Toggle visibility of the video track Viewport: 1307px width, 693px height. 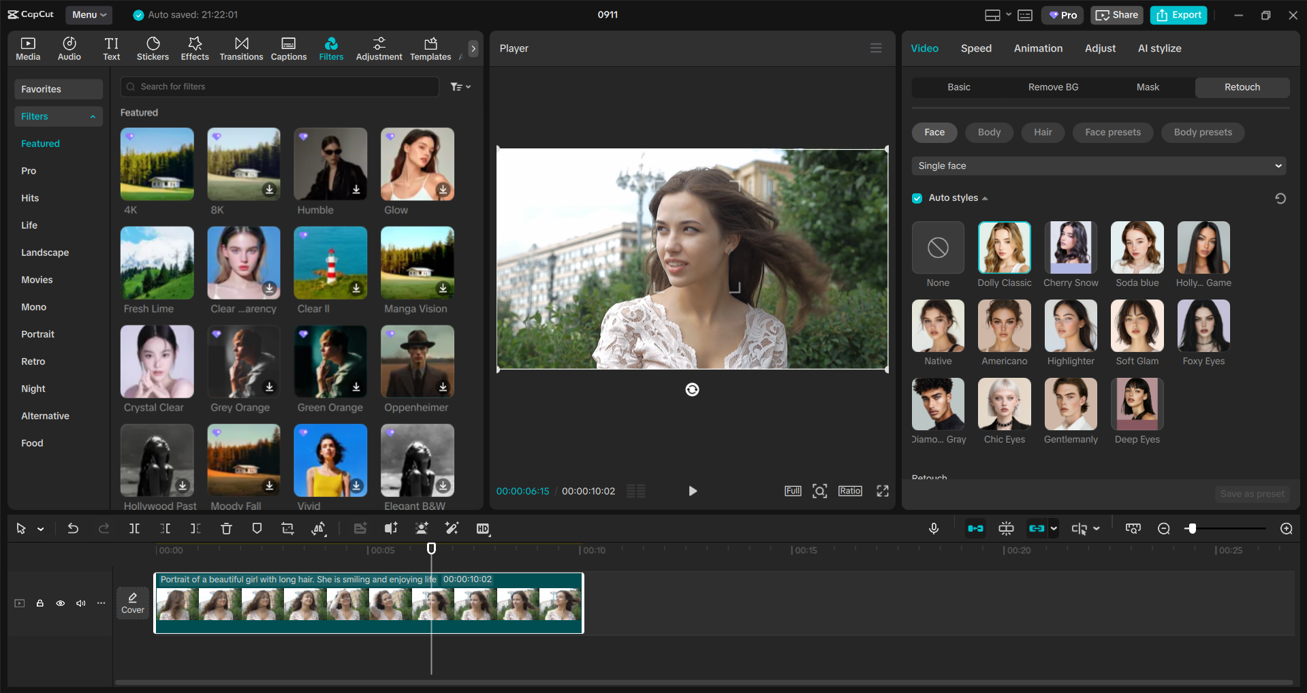[x=60, y=603]
